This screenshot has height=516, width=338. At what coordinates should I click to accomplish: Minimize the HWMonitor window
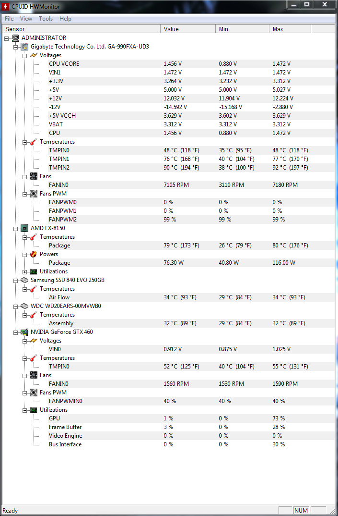294,4
